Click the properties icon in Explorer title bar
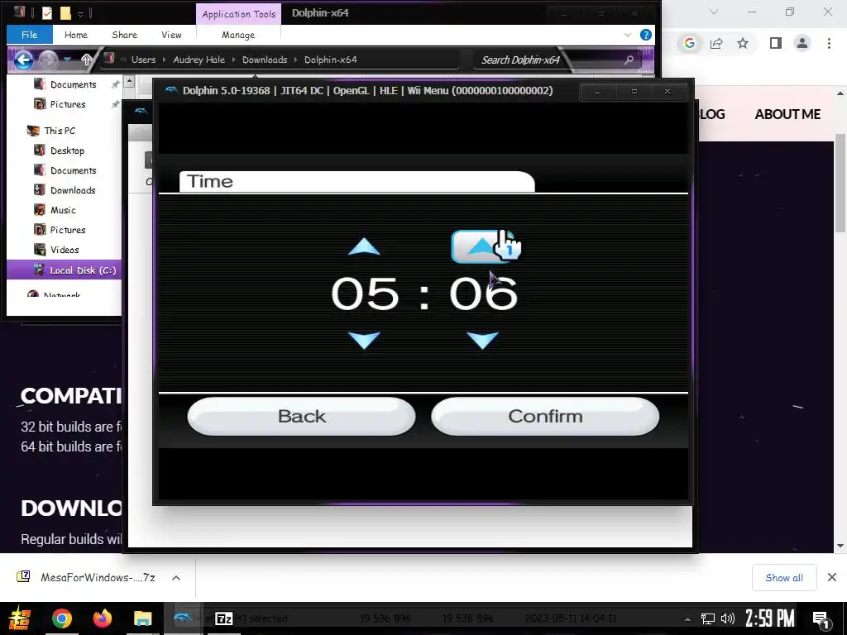Viewport: 847px width, 635px height. 47,13
